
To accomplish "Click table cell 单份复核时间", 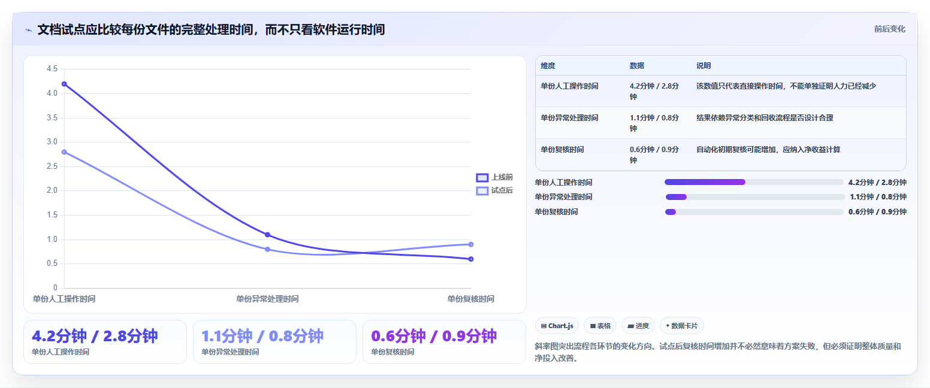I will [x=562, y=150].
